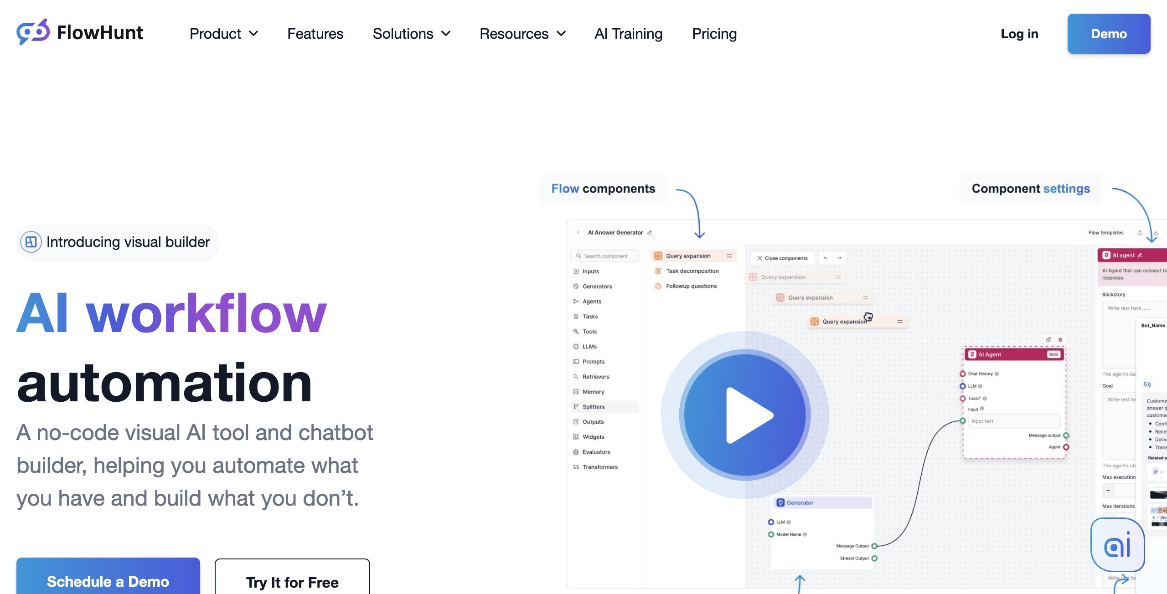1167x594 pixels.
Task: Open the Features page
Action: (315, 34)
